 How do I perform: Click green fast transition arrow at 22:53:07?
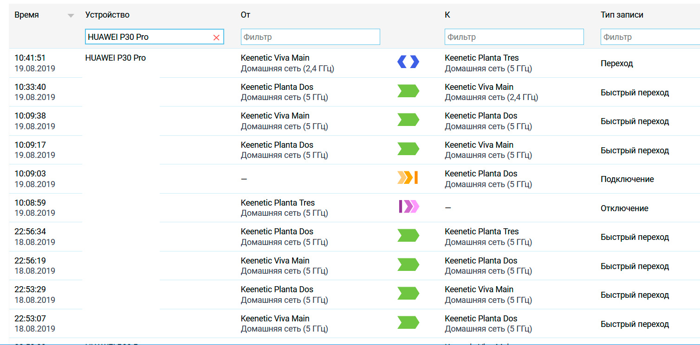click(x=408, y=323)
